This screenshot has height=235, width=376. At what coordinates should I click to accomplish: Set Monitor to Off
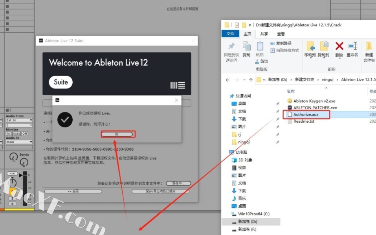click(x=25, y=134)
